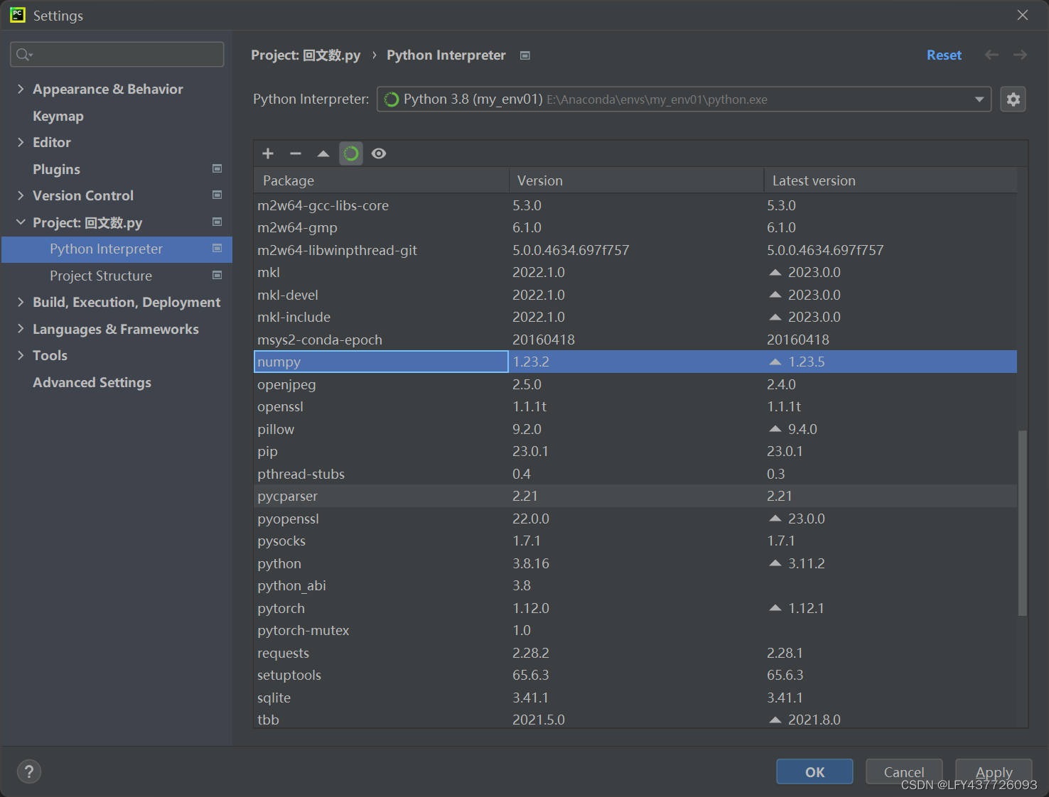Viewport: 1049px width, 797px height.
Task: Click the upgrade arrow next to 2021.8.0
Action: 775,720
